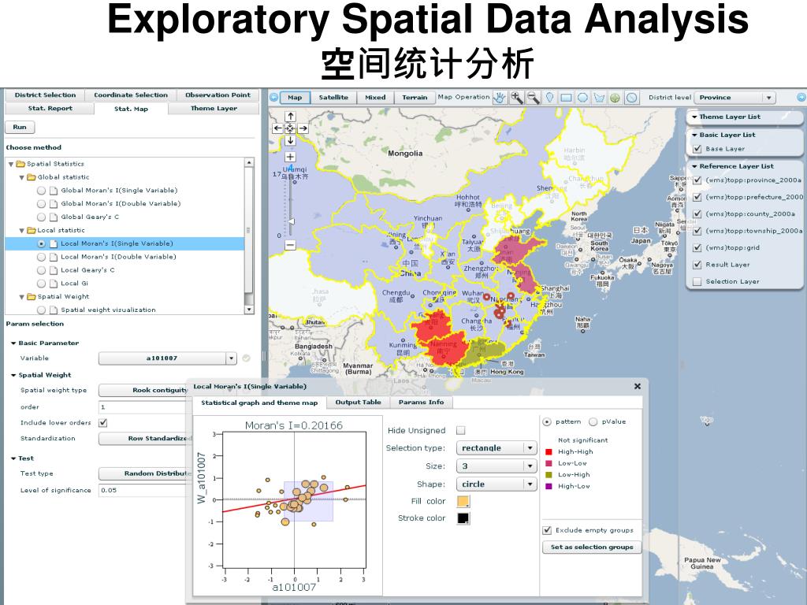Open the Params Info tab

(421, 403)
